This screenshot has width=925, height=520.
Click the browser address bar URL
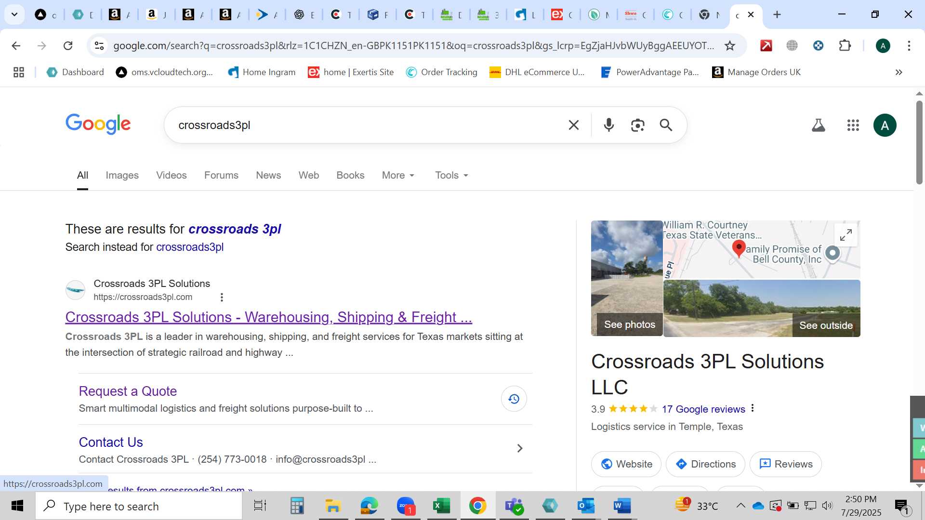[x=413, y=46]
